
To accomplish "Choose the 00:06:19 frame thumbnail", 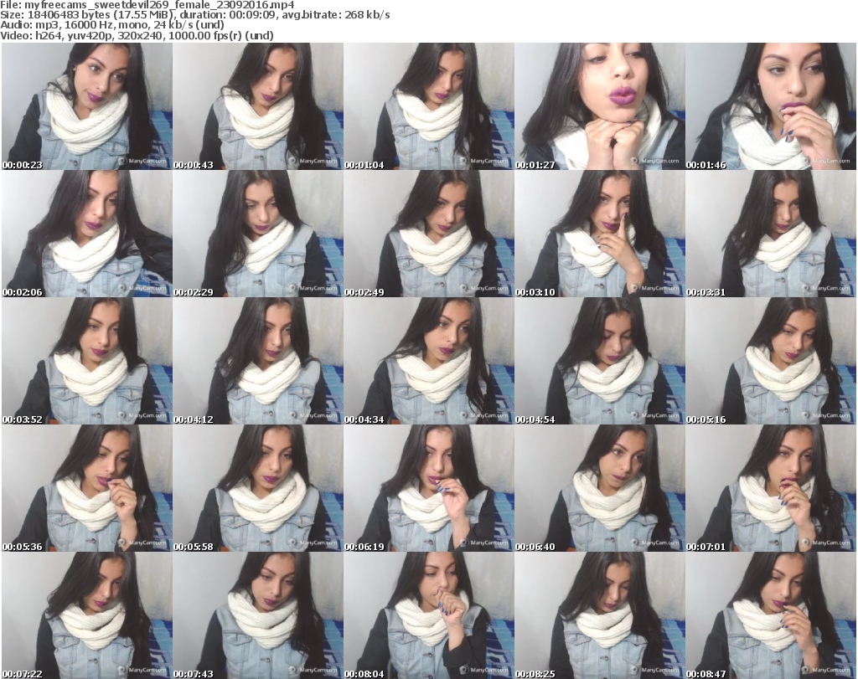I will (x=429, y=488).
